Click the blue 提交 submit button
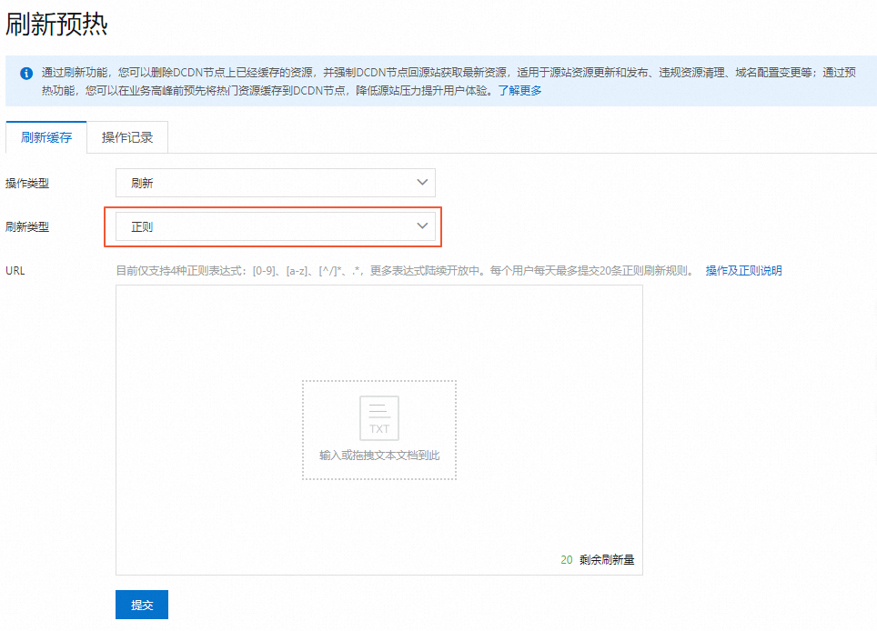Image resolution: width=877 pixels, height=631 pixels. click(141, 604)
